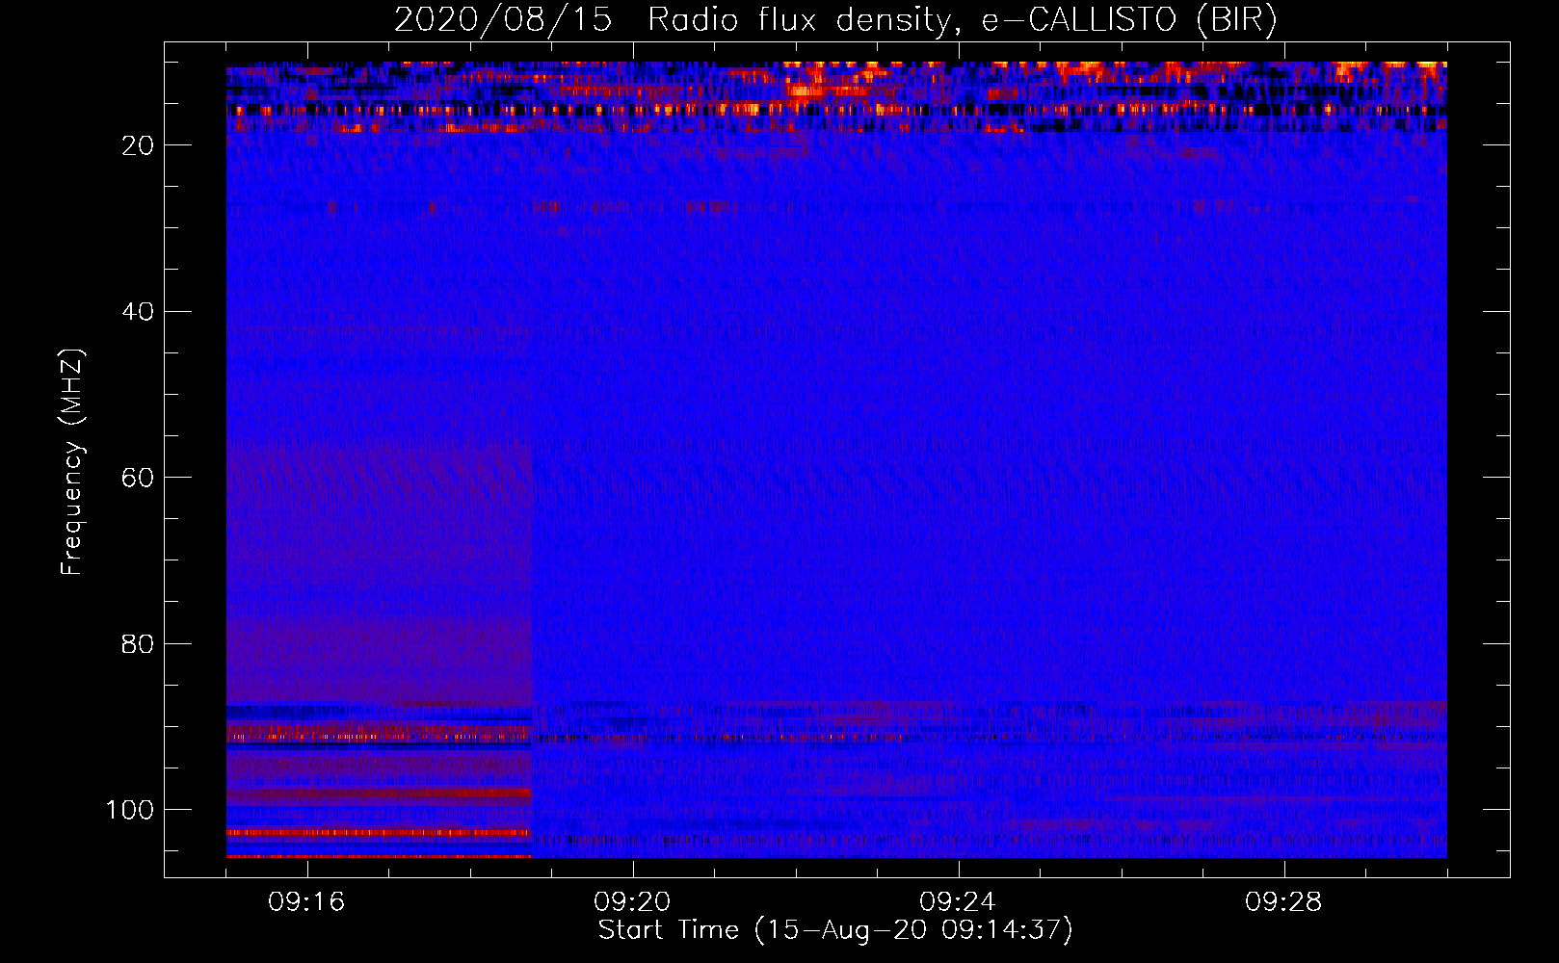Click the "Frequency (MHZ)" axis label
This screenshot has width=1559, height=963.
point(72,462)
